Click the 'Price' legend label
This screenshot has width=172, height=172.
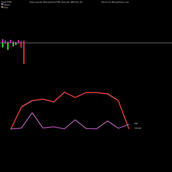pos(6,8)
